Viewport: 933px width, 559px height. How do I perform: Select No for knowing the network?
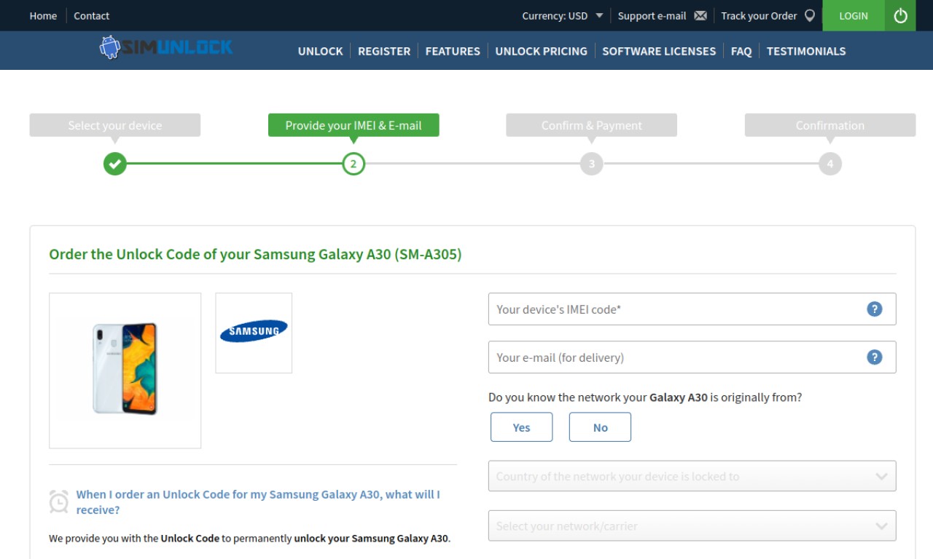point(600,427)
